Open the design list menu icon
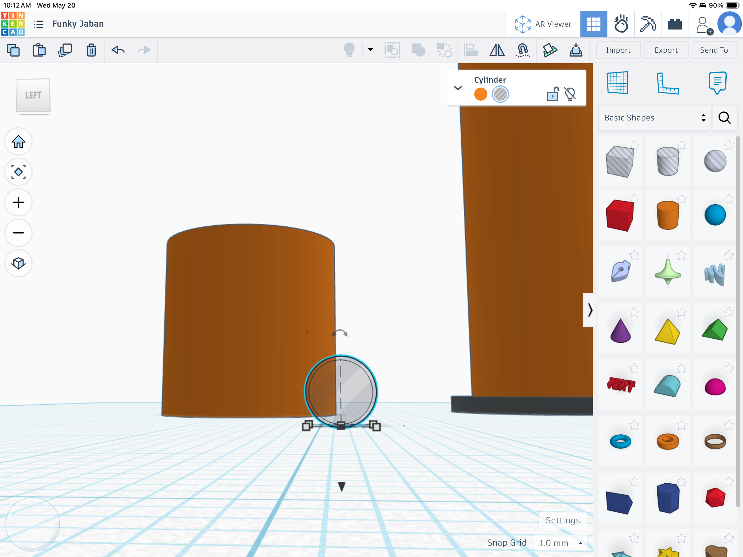 (x=39, y=24)
